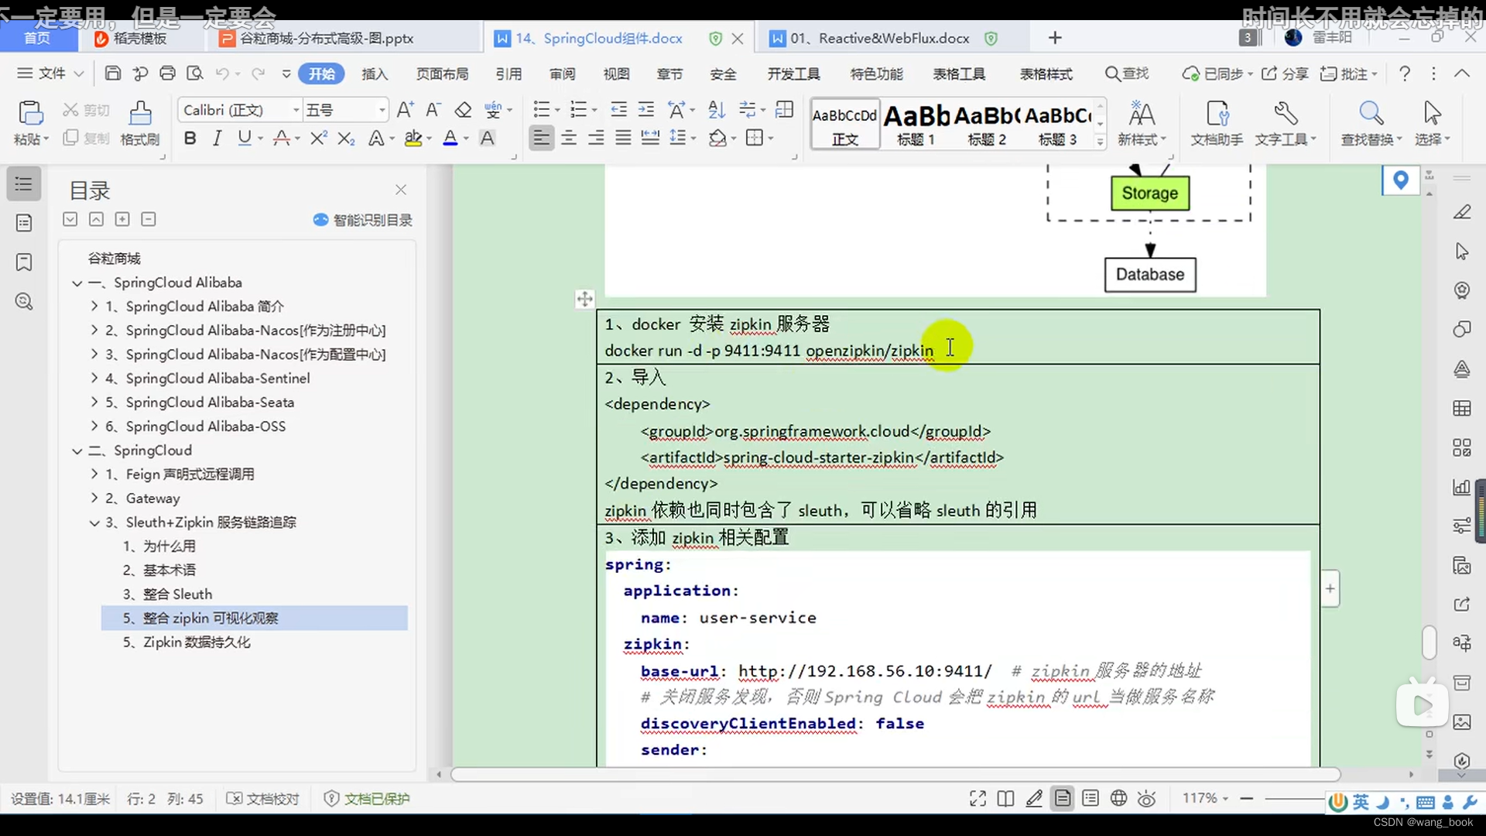Viewport: 1486px width, 836px height.
Task: Click the 分享 share button
Action: coord(1285,74)
